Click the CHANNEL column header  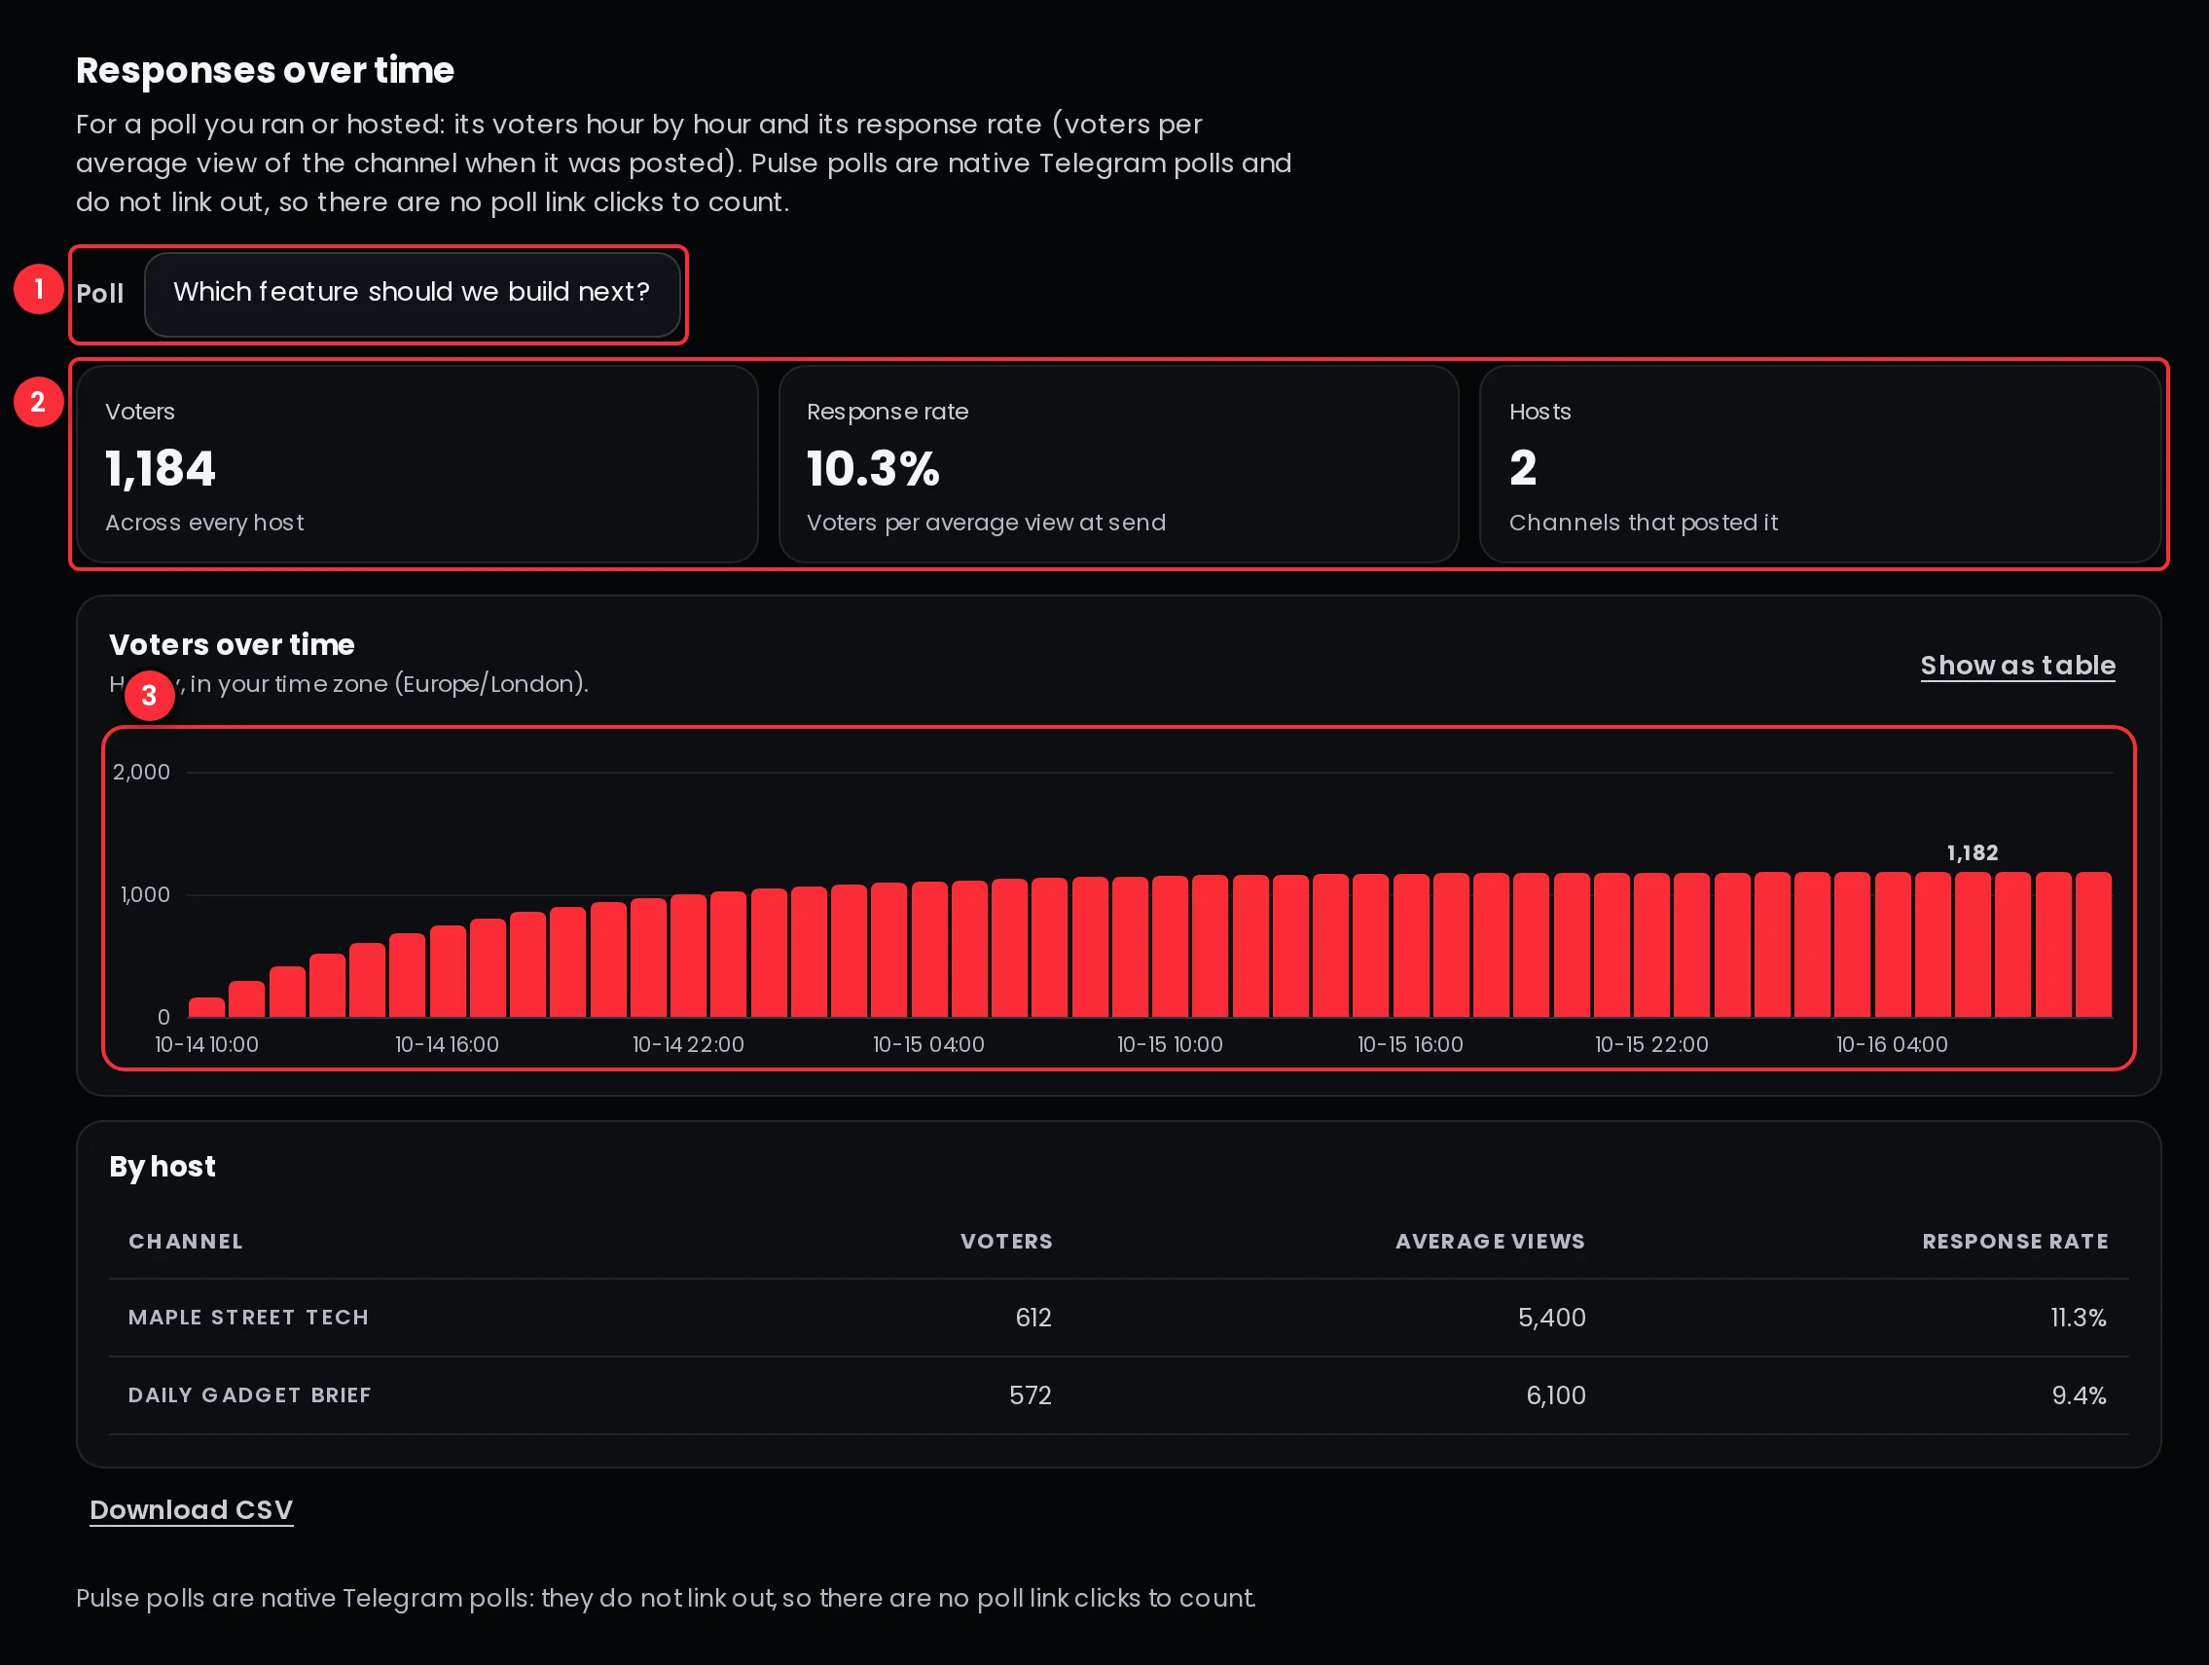click(186, 1242)
